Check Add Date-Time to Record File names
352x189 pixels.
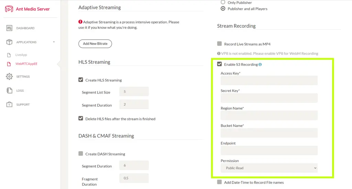click(219, 182)
